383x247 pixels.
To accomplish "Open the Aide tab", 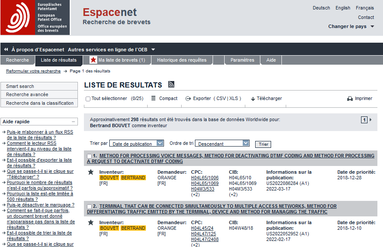I will [271, 60].
